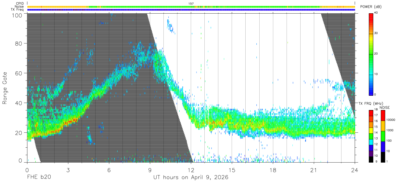
Task: Click the 30 tick on power colorbar
Action: pyautogui.click(x=376, y=33)
